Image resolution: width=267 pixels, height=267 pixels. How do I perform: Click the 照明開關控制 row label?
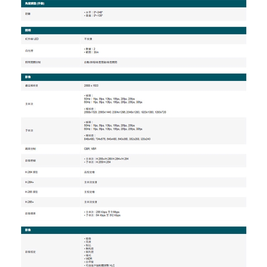(33, 62)
